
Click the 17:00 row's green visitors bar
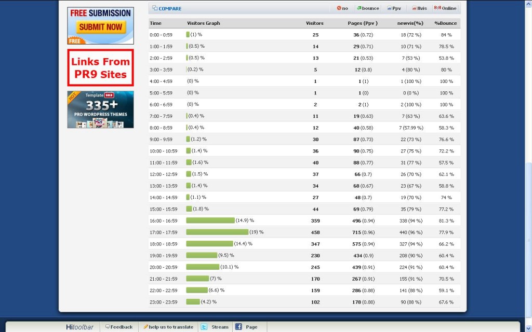click(217, 232)
